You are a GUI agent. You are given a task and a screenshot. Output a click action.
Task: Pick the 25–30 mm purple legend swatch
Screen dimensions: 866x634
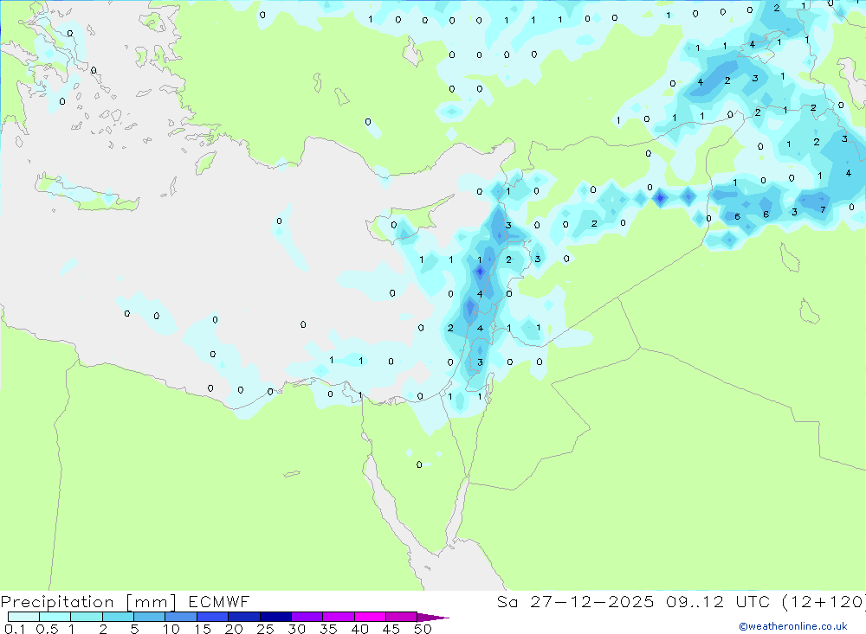pyautogui.click(x=275, y=617)
